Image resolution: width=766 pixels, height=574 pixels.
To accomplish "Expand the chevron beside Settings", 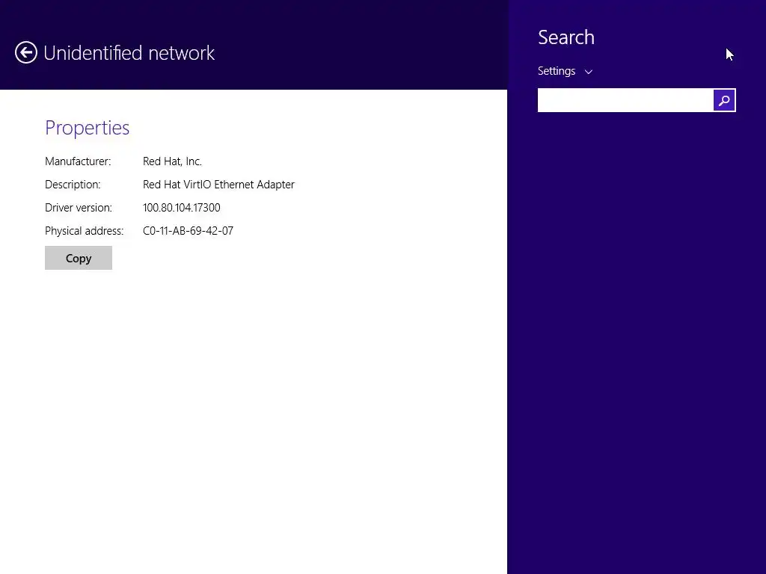I will click(589, 72).
